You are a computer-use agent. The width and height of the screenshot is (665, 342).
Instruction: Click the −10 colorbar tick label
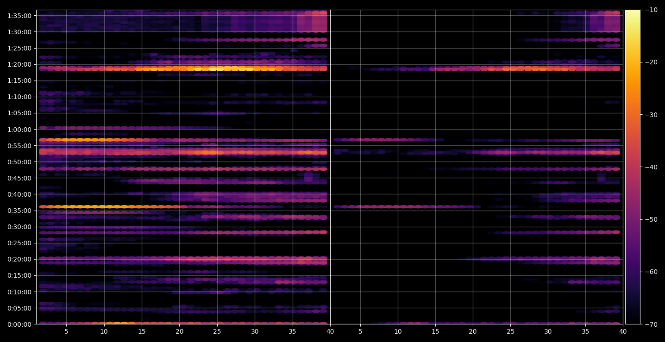click(651, 10)
